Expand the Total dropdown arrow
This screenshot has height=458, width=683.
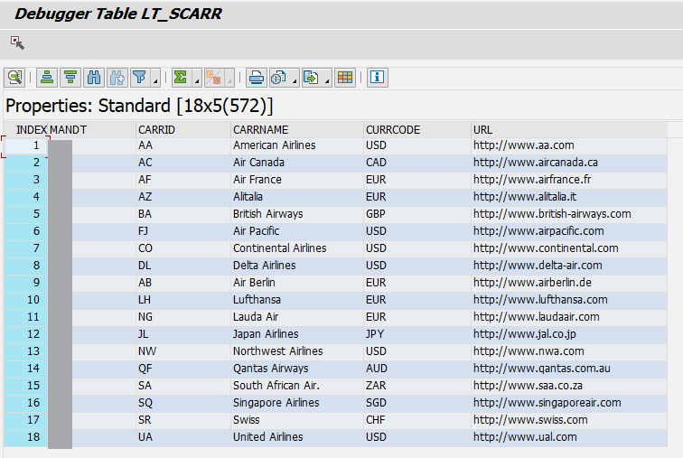[x=196, y=79]
